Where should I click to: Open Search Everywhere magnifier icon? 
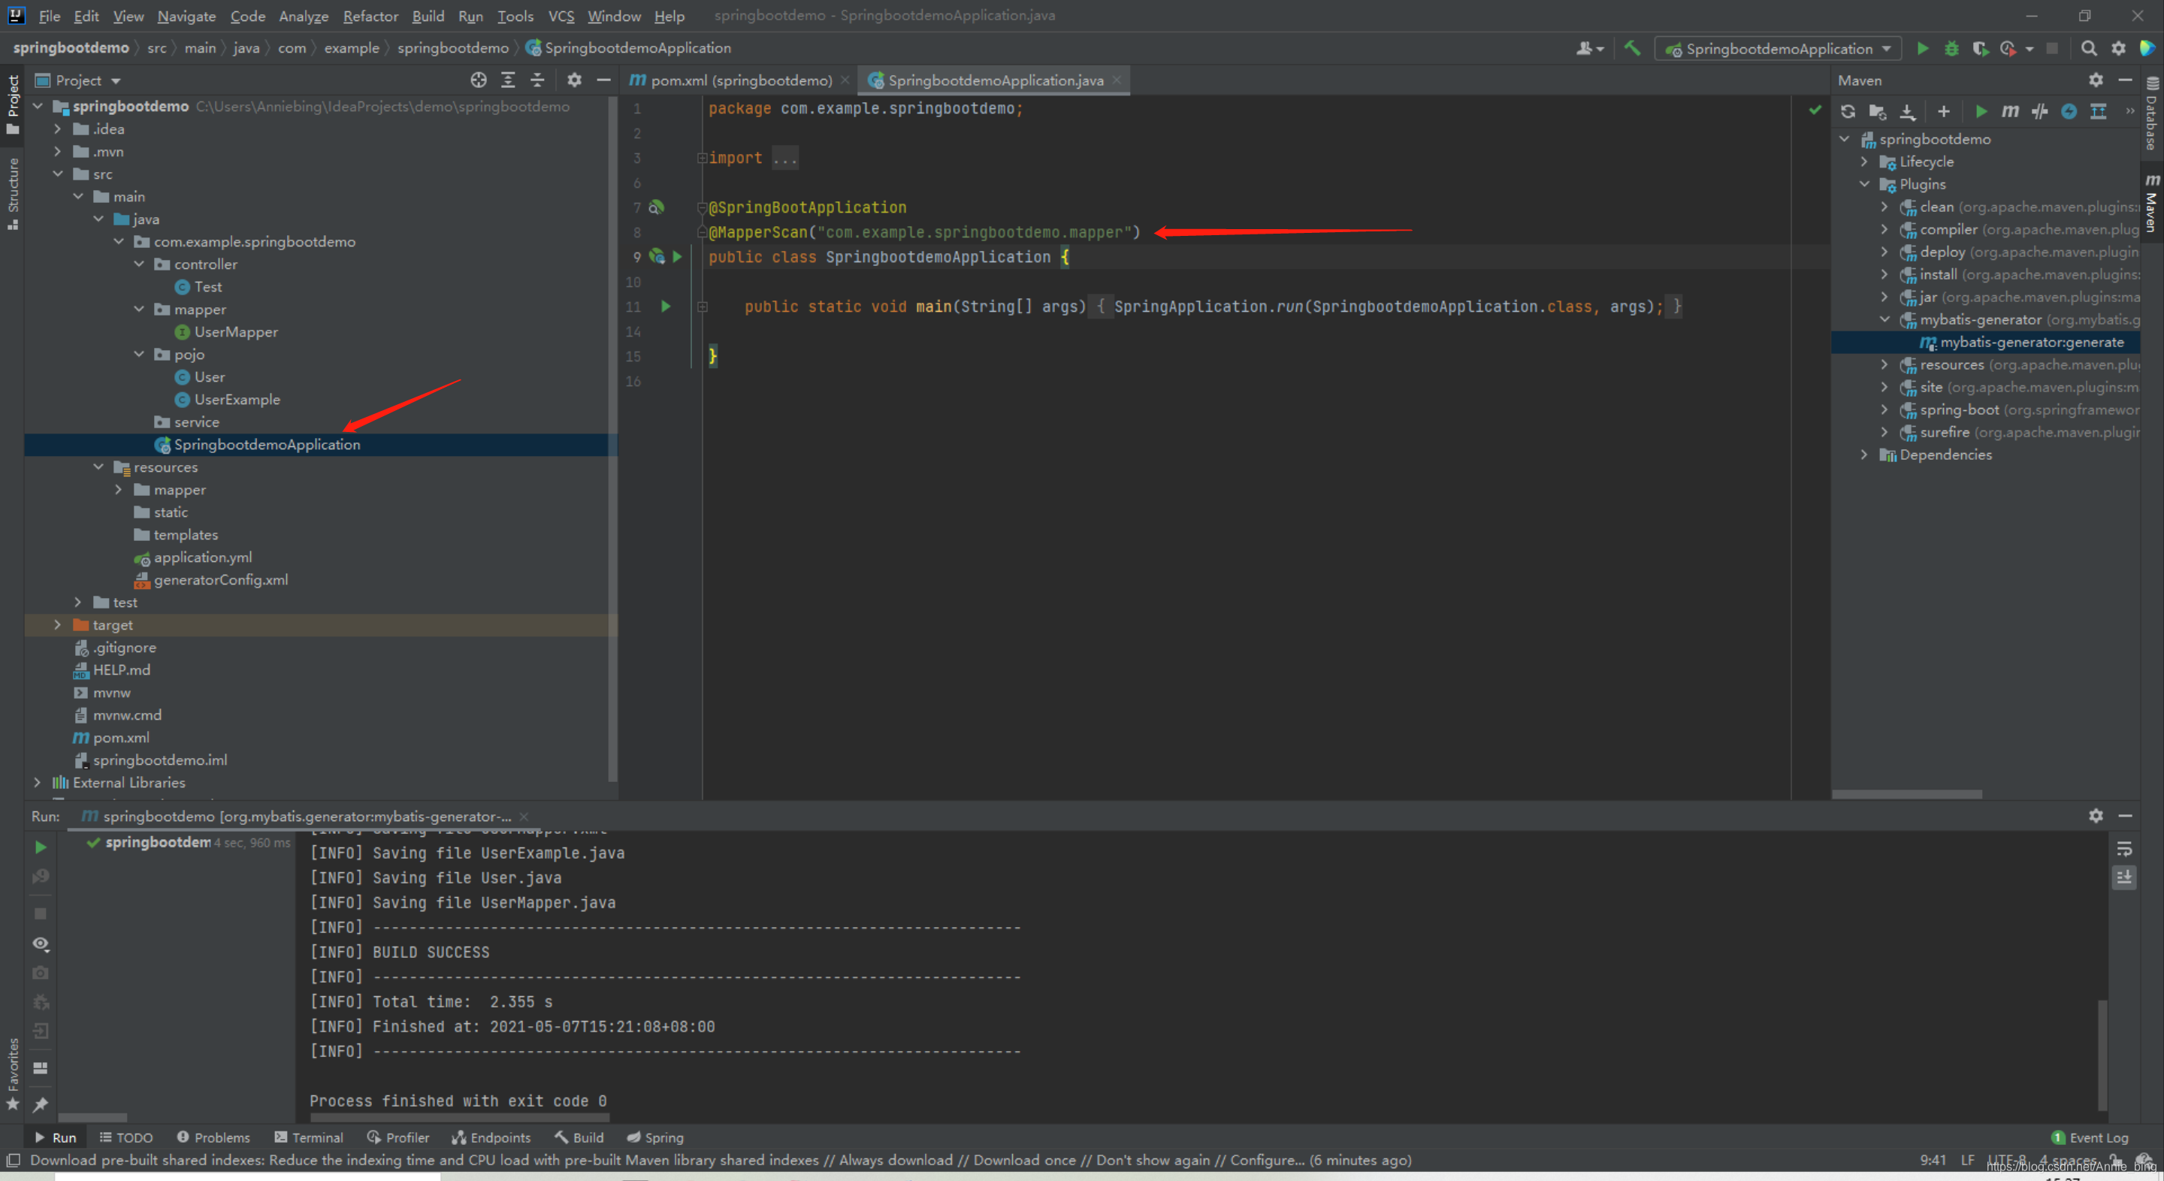[x=2088, y=48]
